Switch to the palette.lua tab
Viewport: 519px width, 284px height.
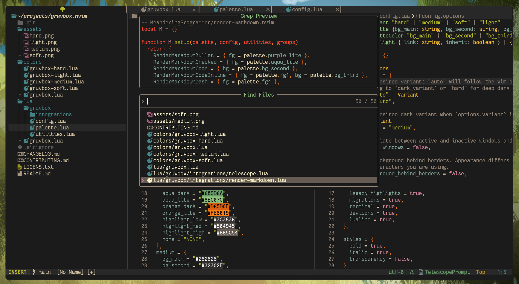(236, 10)
